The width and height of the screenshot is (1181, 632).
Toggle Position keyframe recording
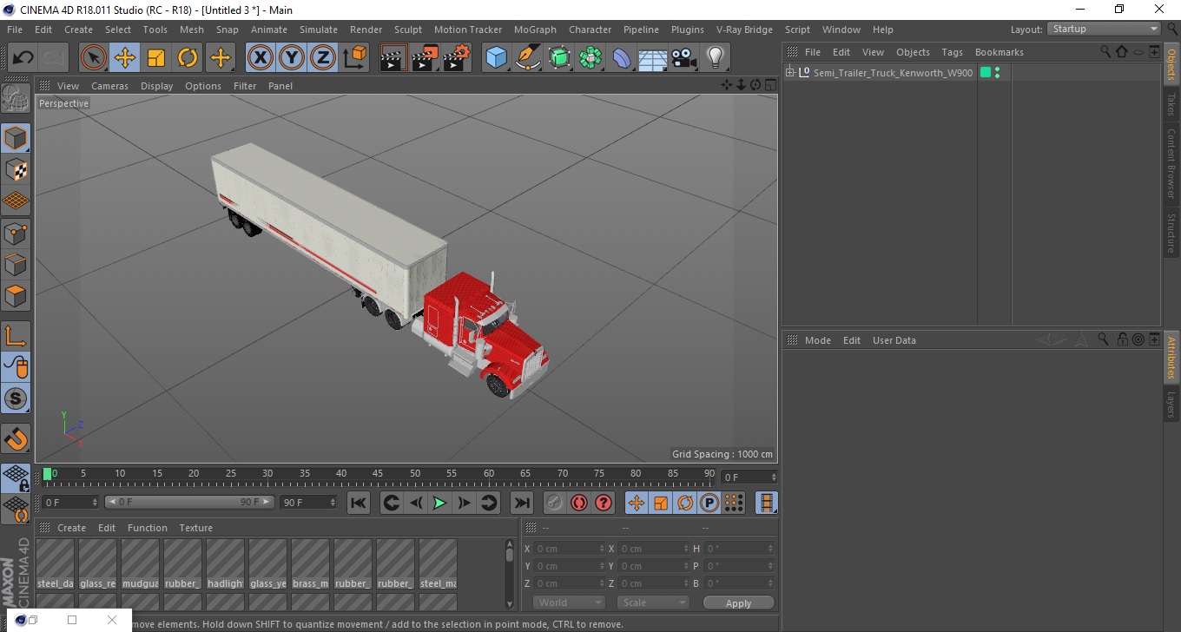point(636,503)
